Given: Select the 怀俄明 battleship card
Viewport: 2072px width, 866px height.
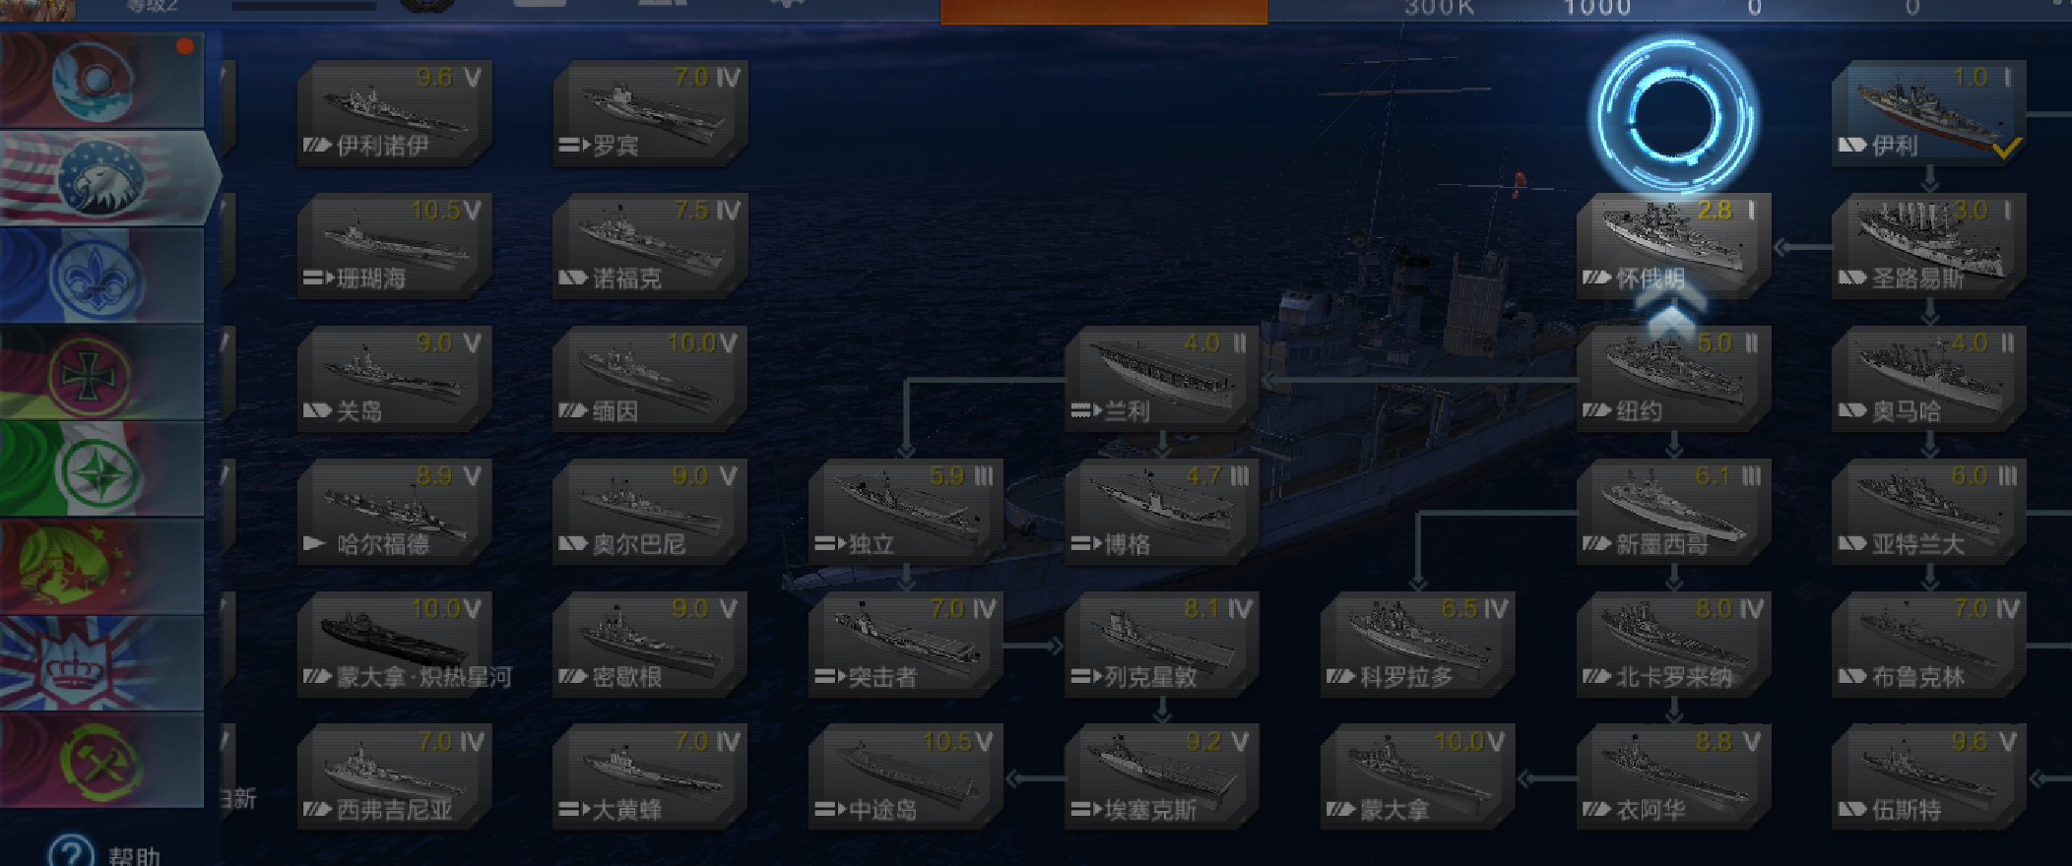Looking at the screenshot, I should point(1673,246).
